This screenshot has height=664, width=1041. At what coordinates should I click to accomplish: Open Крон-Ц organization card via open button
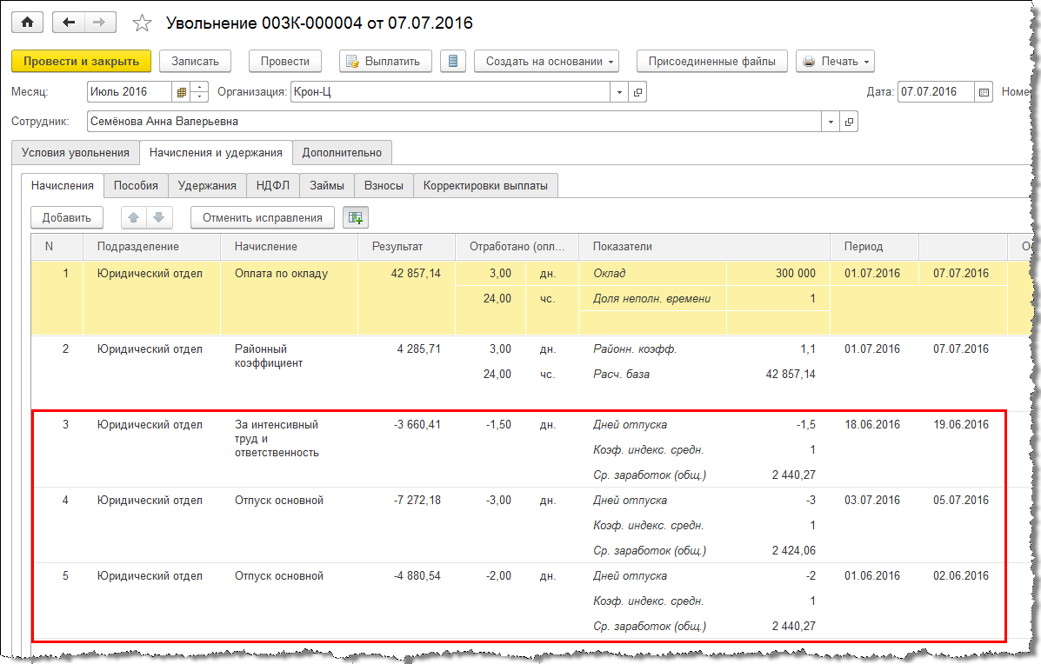click(x=638, y=92)
